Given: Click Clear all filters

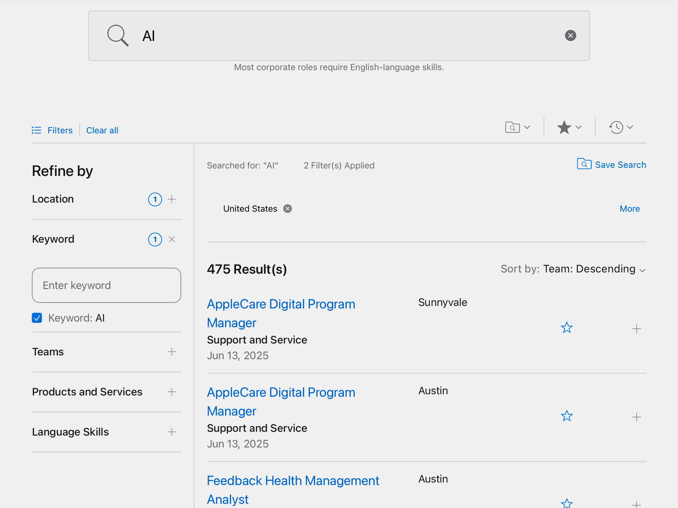Looking at the screenshot, I should pyautogui.click(x=102, y=130).
